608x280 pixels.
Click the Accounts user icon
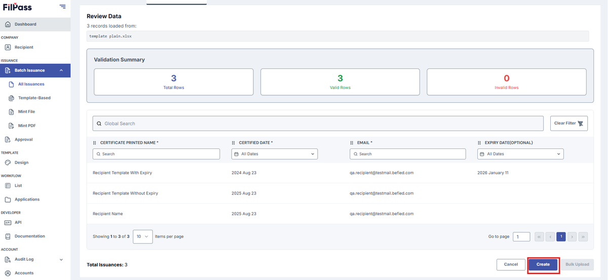8,273
